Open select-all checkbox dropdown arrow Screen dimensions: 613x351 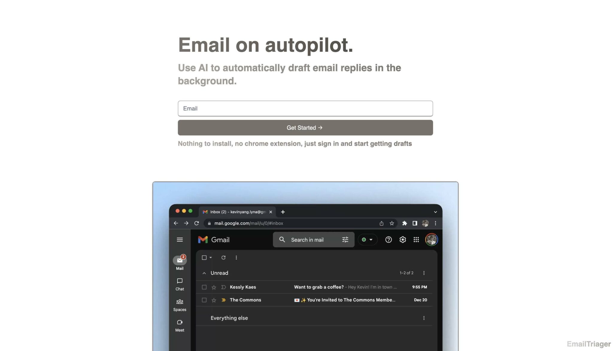(211, 258)
